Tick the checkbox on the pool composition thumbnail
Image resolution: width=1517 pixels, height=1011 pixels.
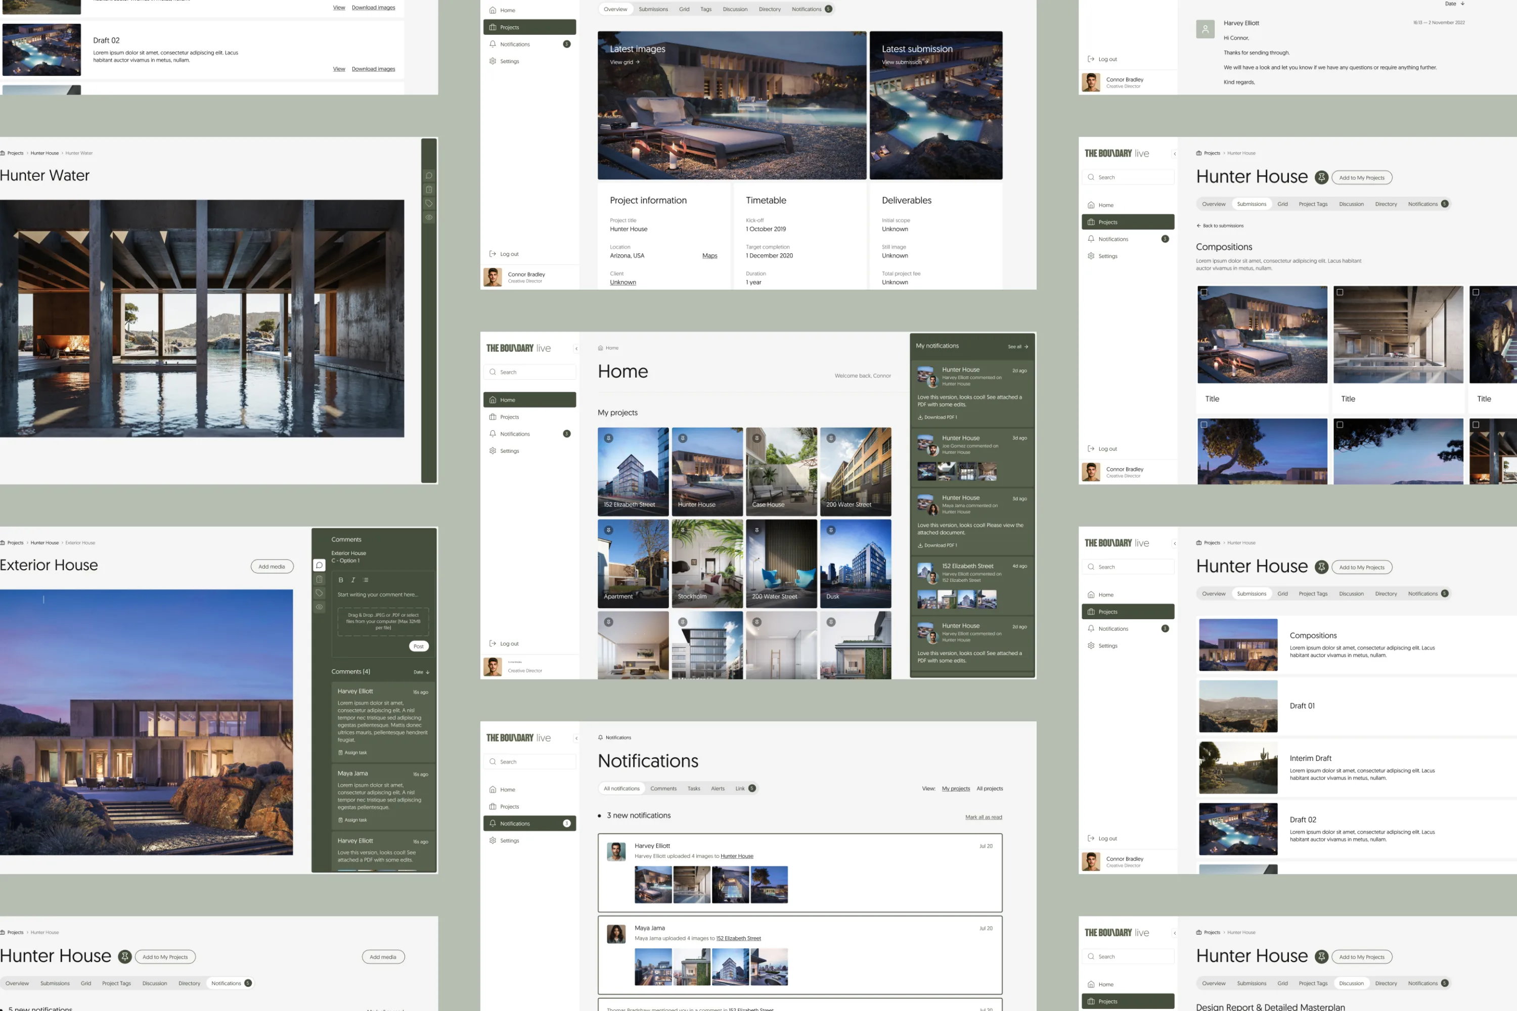coord(1340,292)
